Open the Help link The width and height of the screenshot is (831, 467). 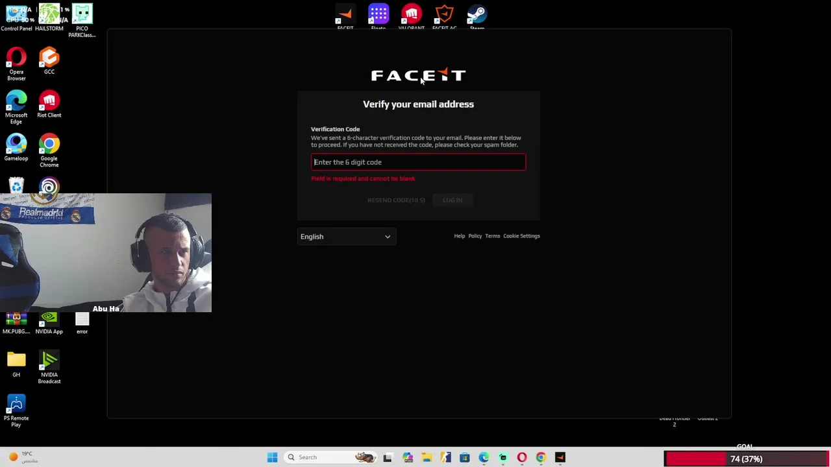[460, 236]
